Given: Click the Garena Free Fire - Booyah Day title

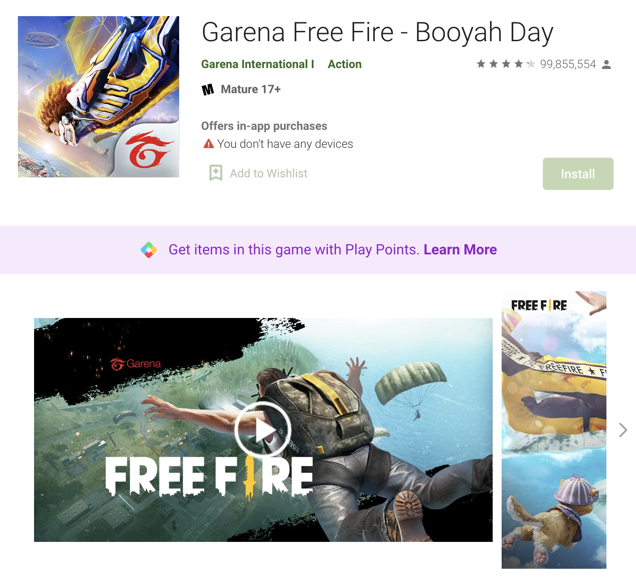Looking at the screenshot, I should pos(378,33).
